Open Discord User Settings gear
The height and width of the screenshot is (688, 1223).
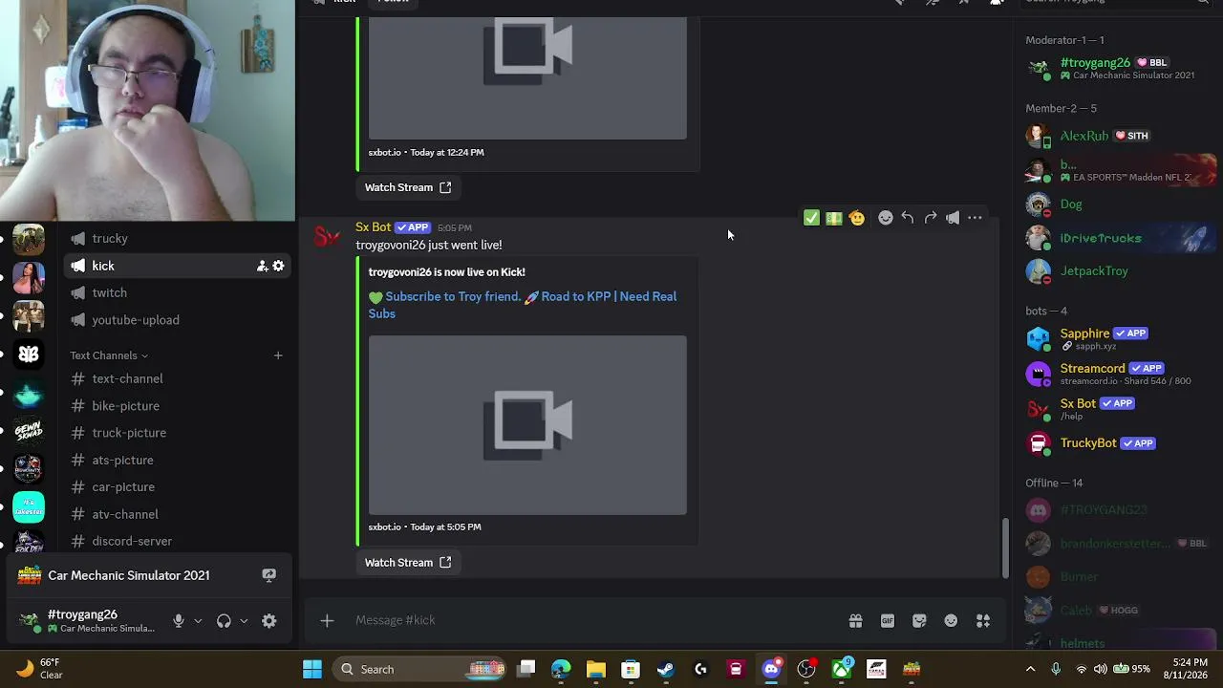269,621
